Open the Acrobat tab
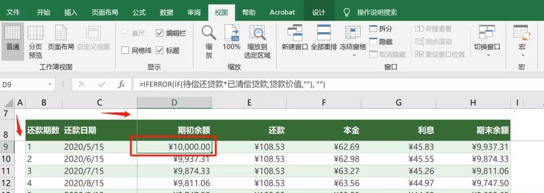Screen dimensions: 544x193 283,13
